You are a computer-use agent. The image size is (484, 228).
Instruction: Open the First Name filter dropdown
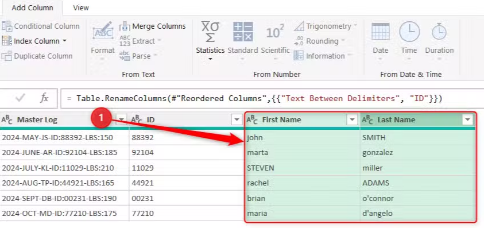[x=352, y=120]
